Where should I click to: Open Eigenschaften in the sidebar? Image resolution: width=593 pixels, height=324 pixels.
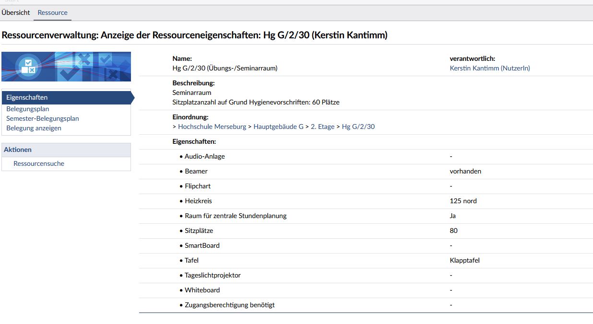(x=27, y=98)
